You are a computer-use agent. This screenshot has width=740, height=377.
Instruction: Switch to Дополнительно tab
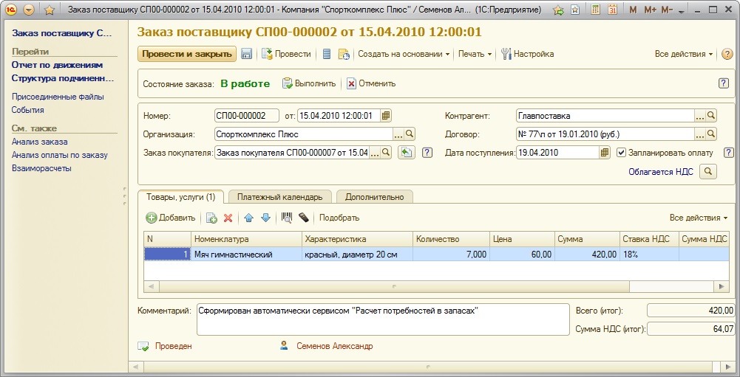(375, 197)
